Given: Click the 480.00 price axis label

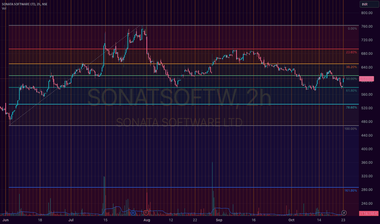Looking at the screenshot, I should (x=367, y=121).
